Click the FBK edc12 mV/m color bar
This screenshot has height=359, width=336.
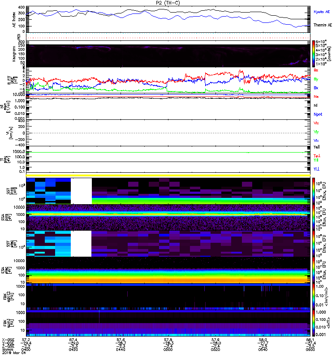314,297
